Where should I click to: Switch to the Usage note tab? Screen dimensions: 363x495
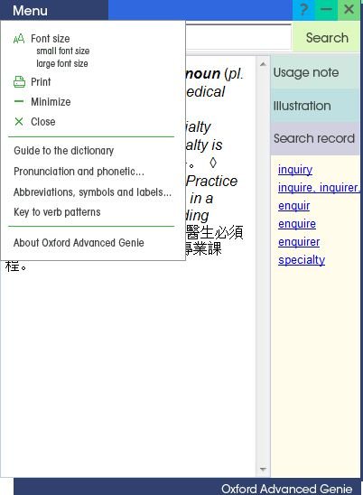[x=315, y=72]
